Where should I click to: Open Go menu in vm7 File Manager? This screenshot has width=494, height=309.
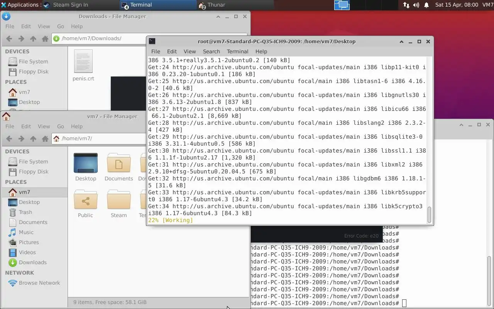click(61, 126)
